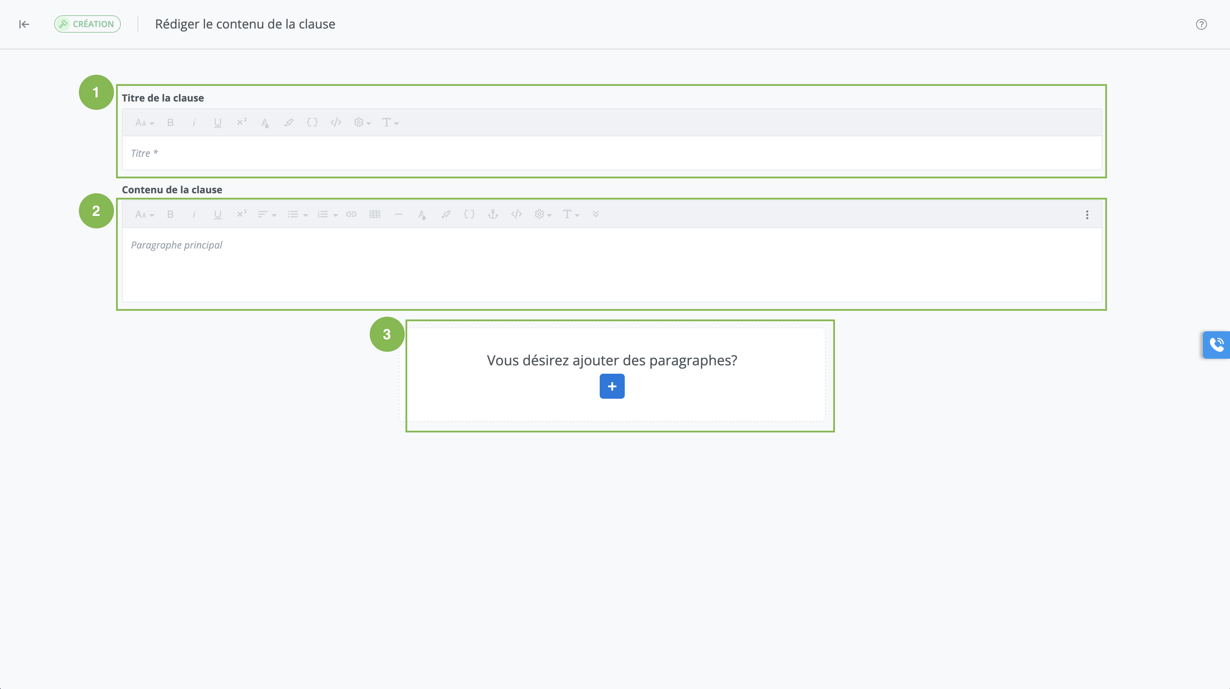The image size is (1230, 689).
Task: Toggle italic in clause content toolbar
Action: (x=194, y=214)
